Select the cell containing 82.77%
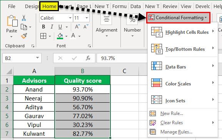This screenshot has width=222, height=140. click(83, 133)
